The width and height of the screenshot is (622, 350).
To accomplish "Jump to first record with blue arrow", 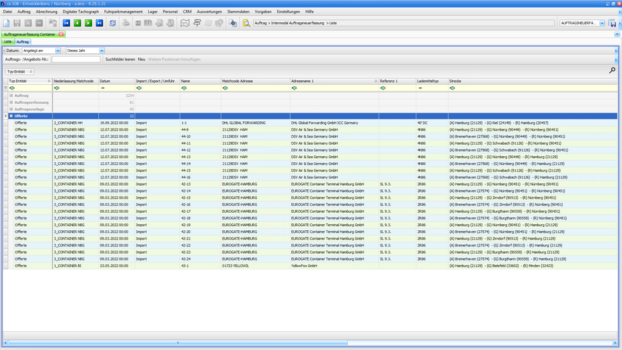I will (x=67, y=23).
